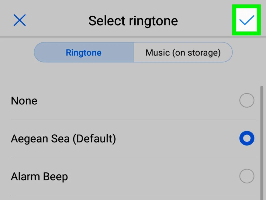Show music stored on the device
The image size is (266, 200).
[183, 53]
